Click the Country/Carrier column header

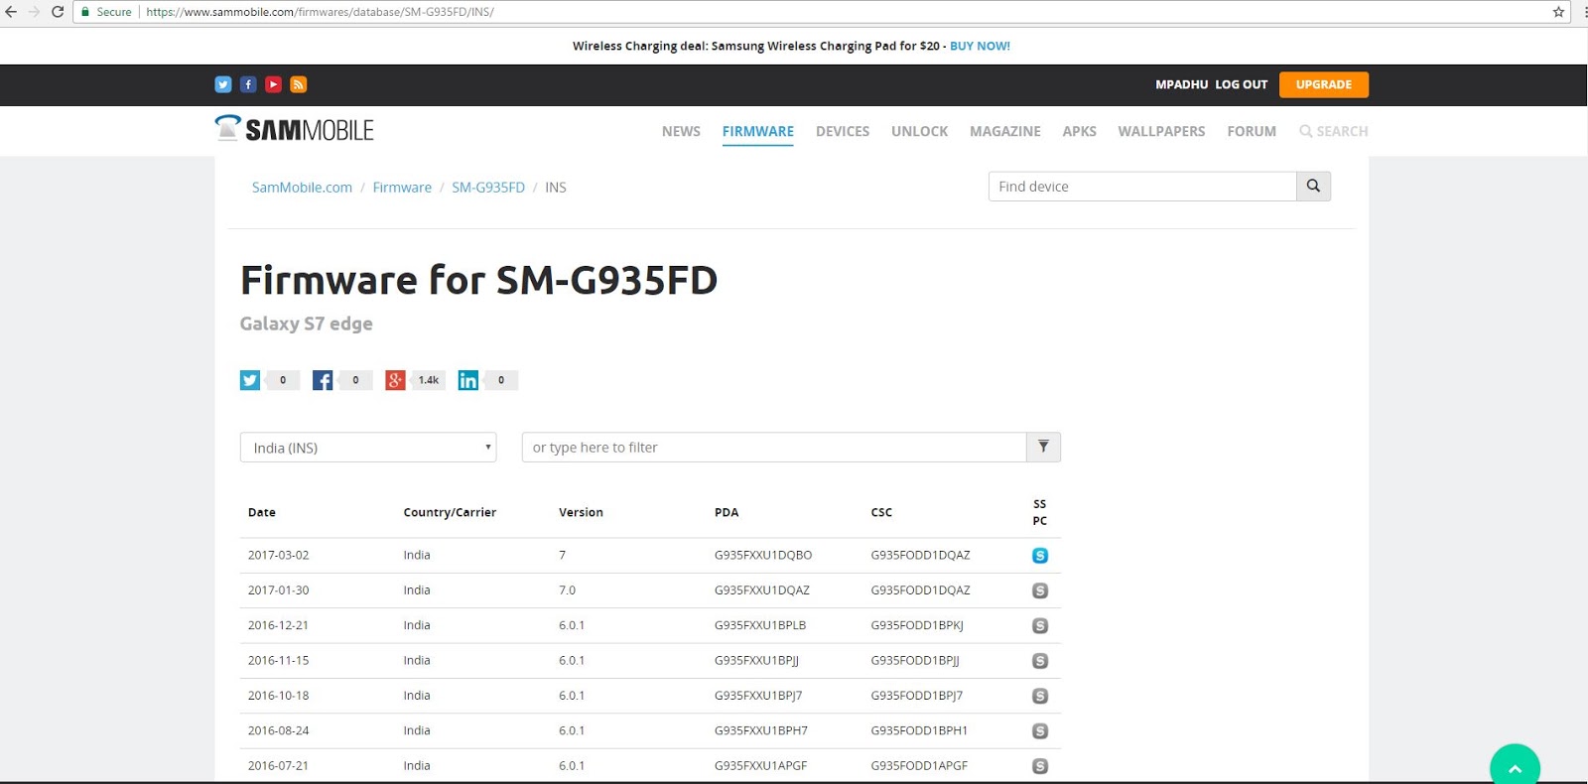[450, 512]
